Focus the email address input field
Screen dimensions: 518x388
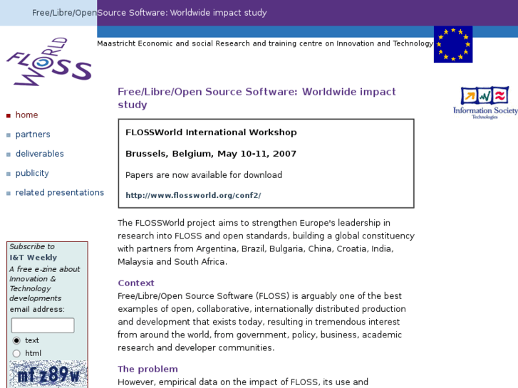43,325
